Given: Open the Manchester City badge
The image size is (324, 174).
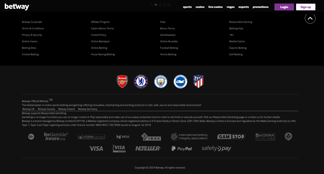Looking at the screenshot, I should point(160,82).
